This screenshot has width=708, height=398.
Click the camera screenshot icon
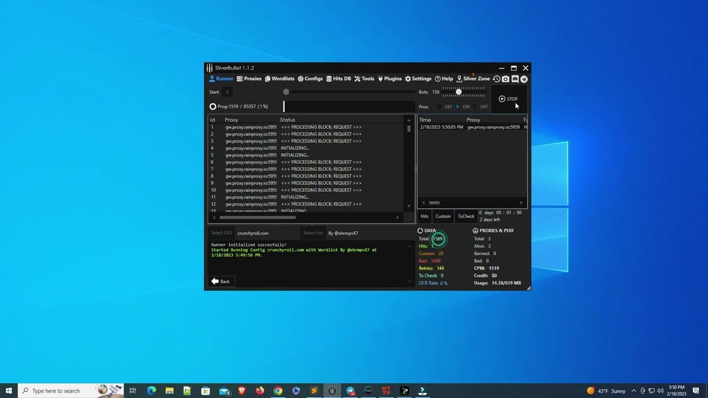tap(506, 79)
